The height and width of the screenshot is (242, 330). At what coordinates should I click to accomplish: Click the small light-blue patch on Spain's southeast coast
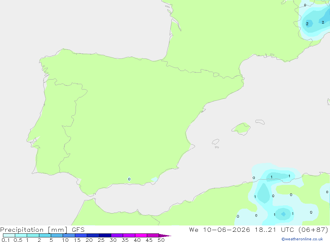[154, 179]
